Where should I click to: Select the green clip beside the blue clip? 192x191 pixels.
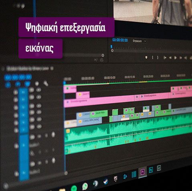[99, 113]
